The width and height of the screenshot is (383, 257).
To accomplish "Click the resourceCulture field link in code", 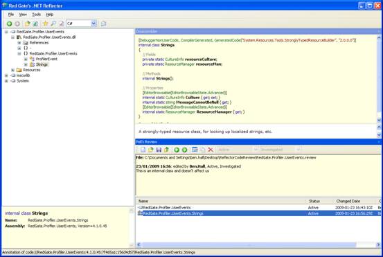I will click(201, 60).
